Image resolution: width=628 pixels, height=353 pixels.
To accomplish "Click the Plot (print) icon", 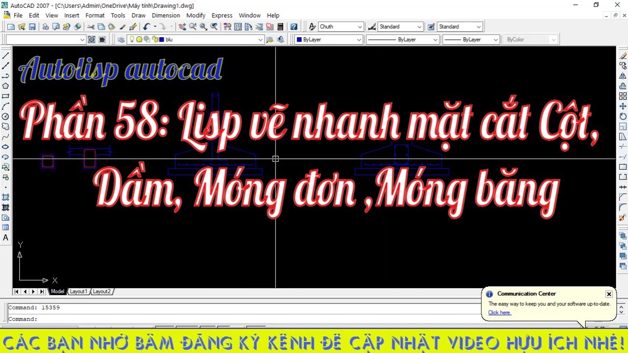I will [x=46, y=27].
